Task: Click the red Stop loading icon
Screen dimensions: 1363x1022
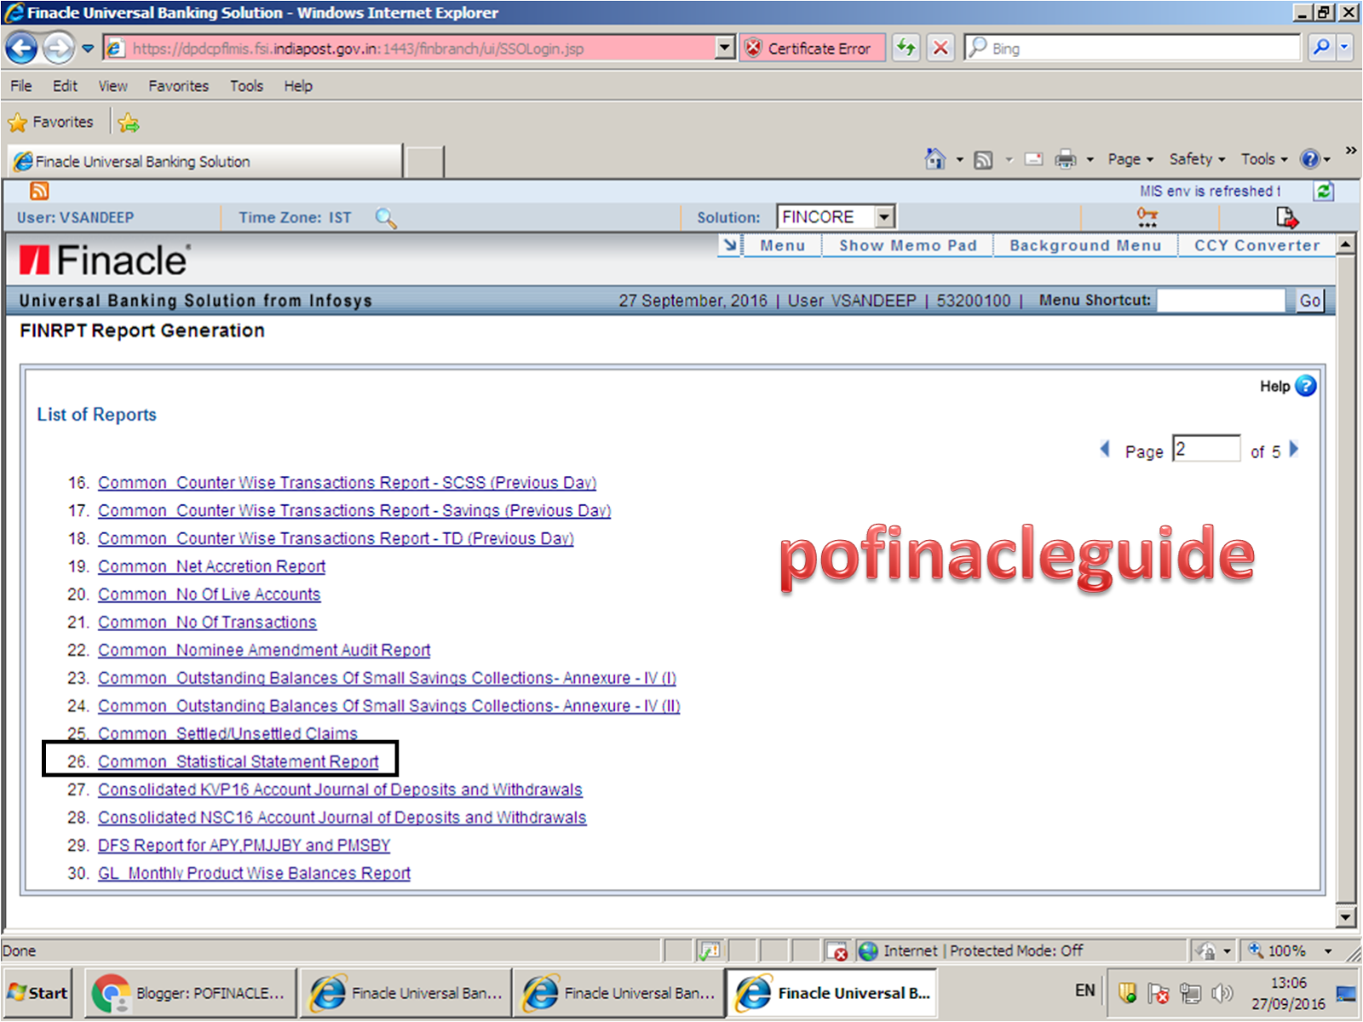Action: click(x=940, y=48)
